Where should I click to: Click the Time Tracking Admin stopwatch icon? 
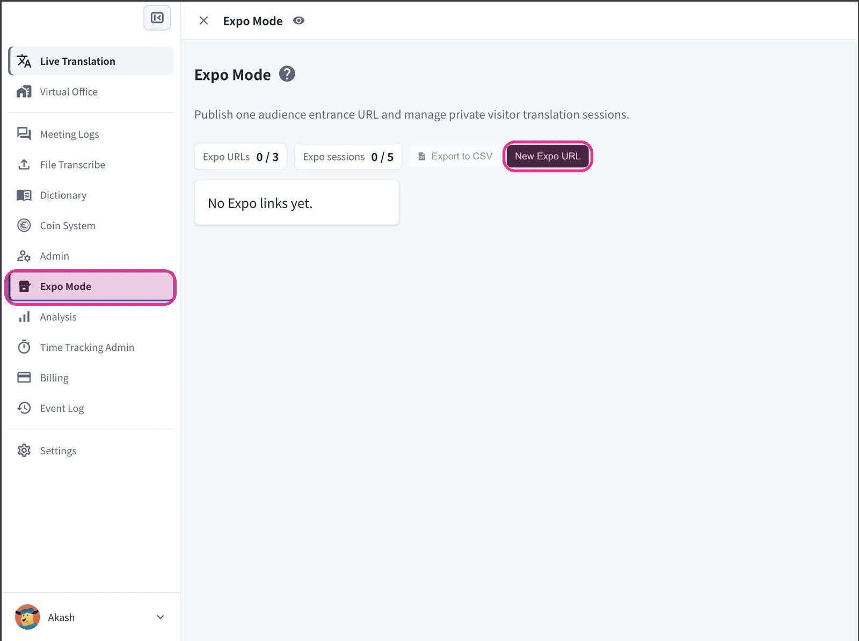pos(24,347)
